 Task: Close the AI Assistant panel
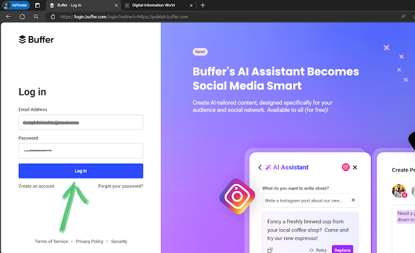pos(355,167)
